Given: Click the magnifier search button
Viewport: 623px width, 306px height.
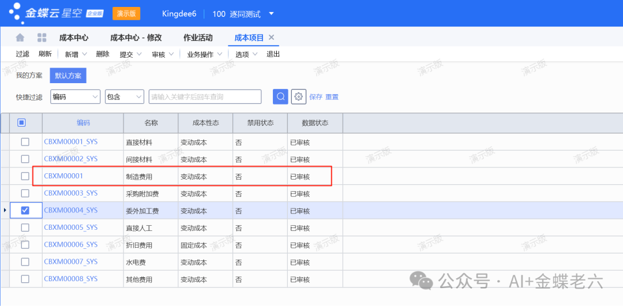Looking at the screenshot, I should pos(280,96).
